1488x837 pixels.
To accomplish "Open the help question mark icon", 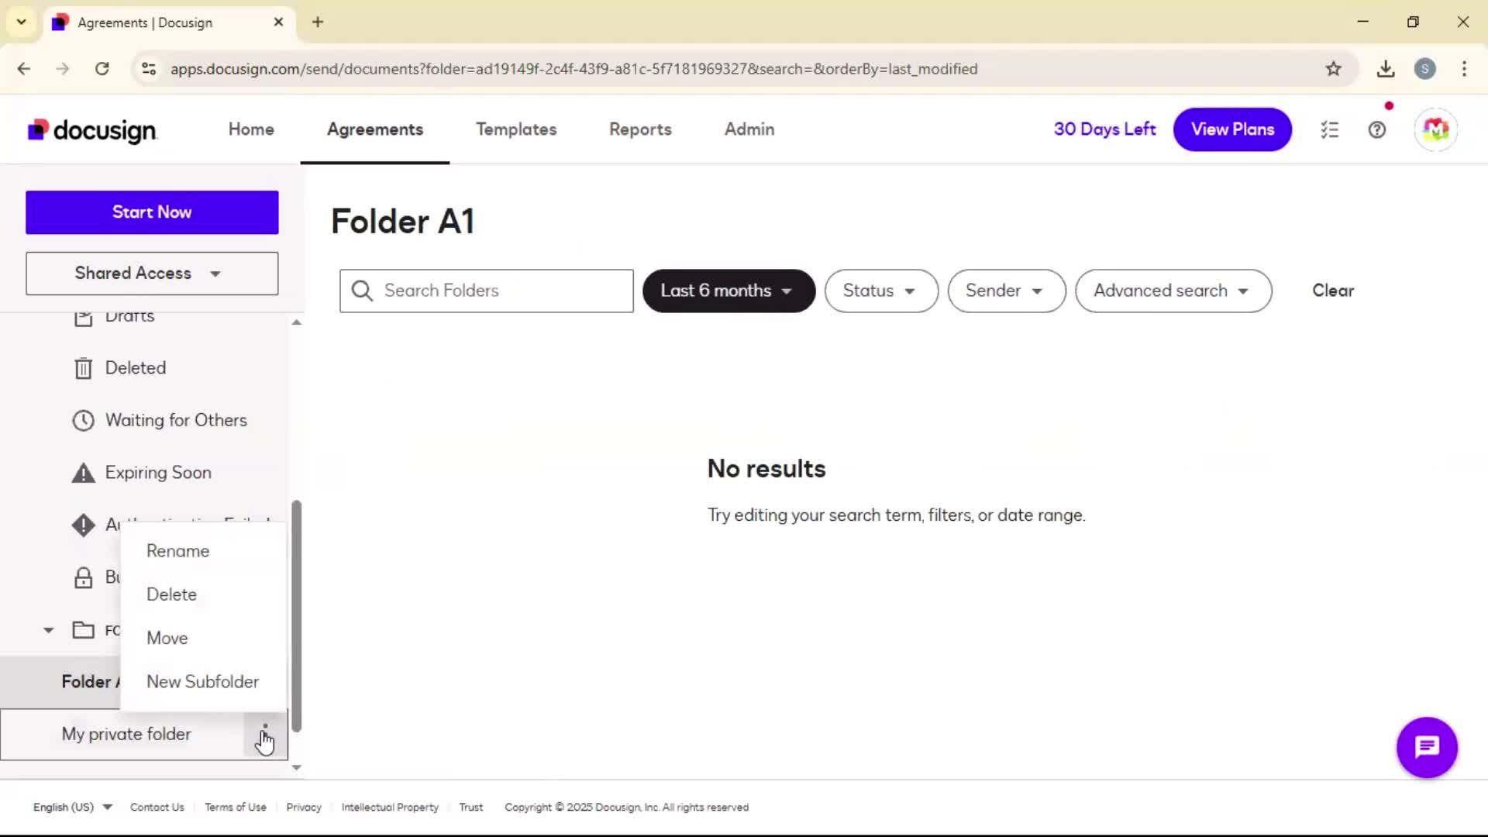I will 1377,129.
